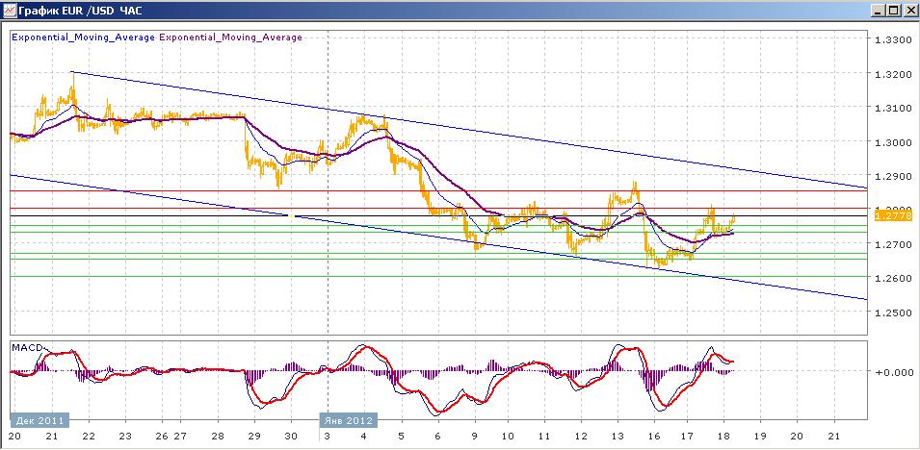Click the 1.2500 price axis label

click(893, 312)
